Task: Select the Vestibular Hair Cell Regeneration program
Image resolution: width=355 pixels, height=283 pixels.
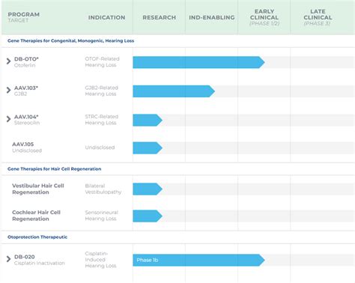Action: [38, 189]
